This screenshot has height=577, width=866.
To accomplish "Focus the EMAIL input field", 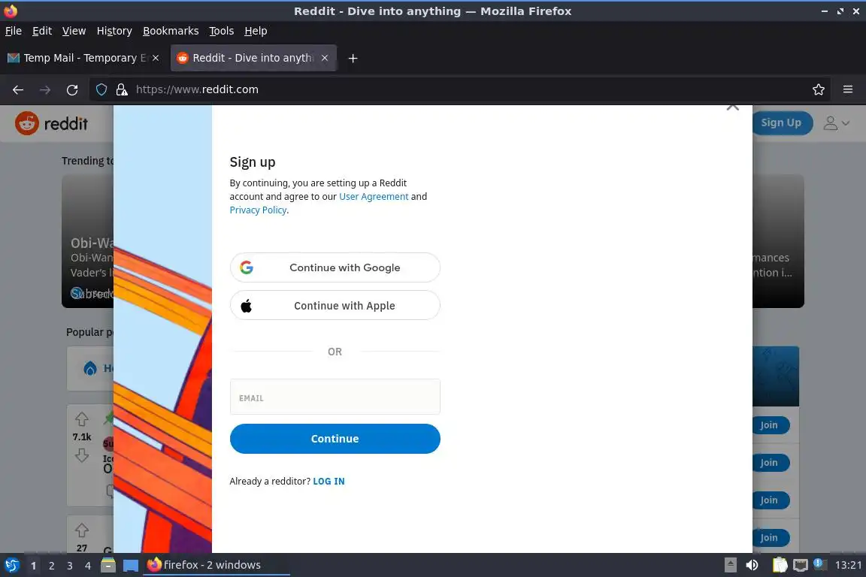I will pyautogui.click(x=335, y=397).
